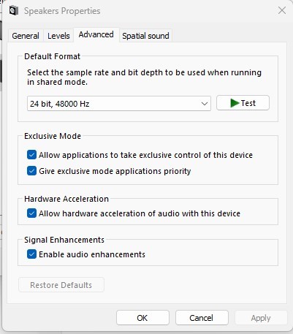Click the Allow hardware acceleration label text
Screen dimensions: 293x334
(x=140, y=213)
